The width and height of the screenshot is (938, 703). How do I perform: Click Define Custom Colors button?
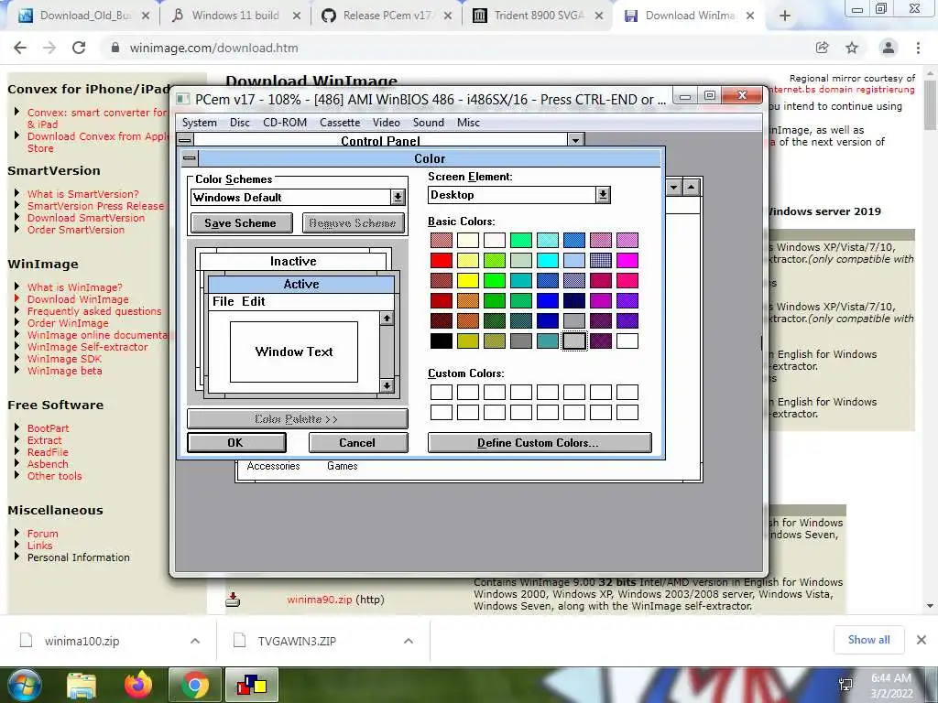pos(539,442)
